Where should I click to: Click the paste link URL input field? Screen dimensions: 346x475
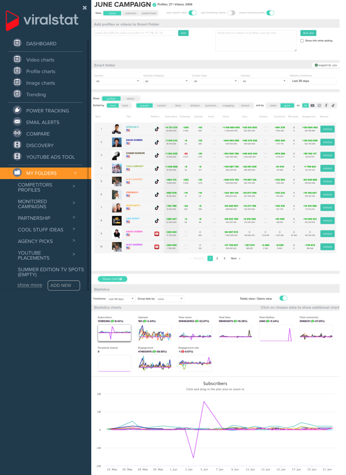(134, 33)
